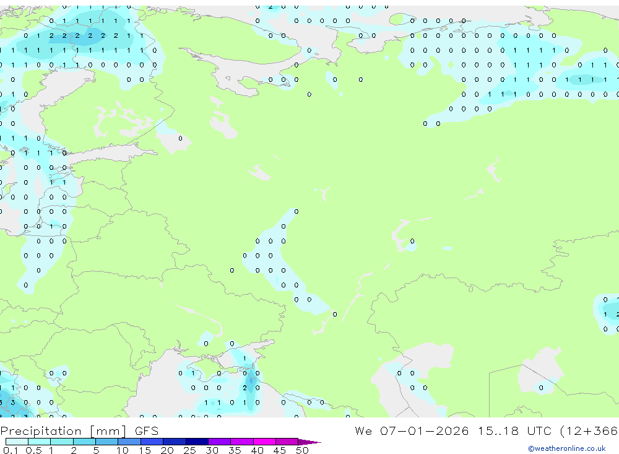Screen dimensions: 619x454
Task: Click the 'GFS' model label
Action: pos(147,431)
